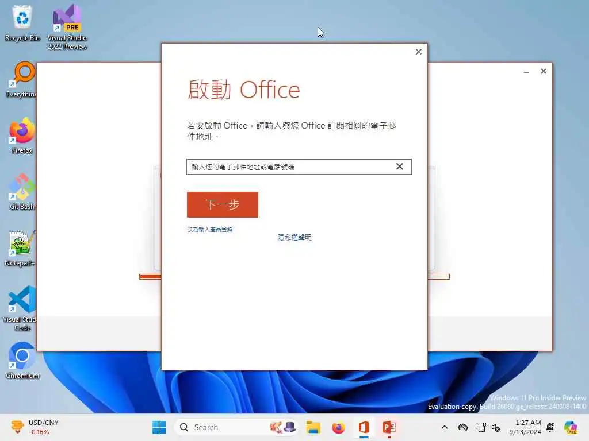Launch Firefox from the desktop shortcut
The width and height of the screenshot is (589, 441).
tap(22, 136)
